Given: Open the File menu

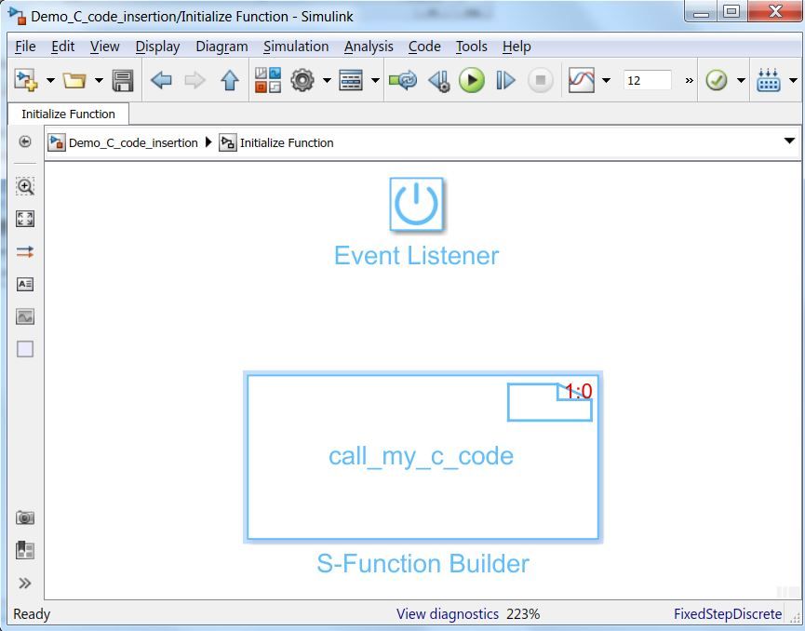Looking at the screenshot, I should point(25,47).
